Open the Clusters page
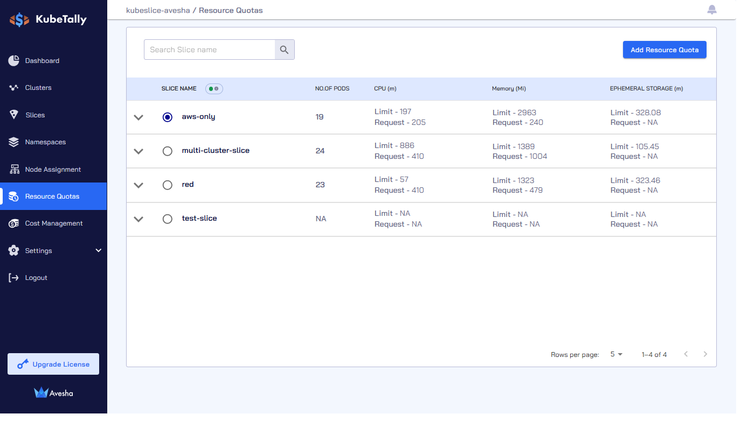 coord(53,88)
